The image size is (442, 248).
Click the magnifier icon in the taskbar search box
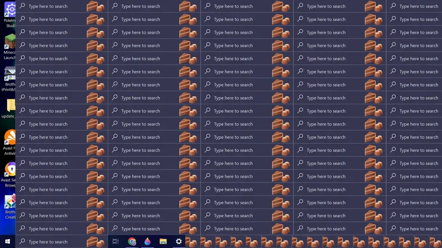click(23, 241)
